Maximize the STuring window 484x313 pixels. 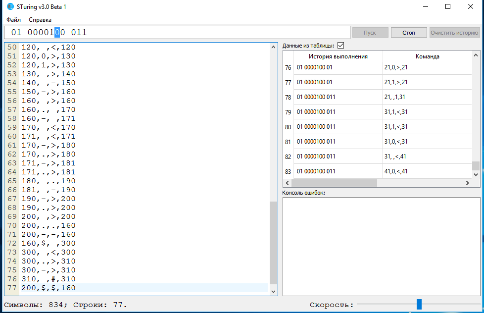(448, 6)
